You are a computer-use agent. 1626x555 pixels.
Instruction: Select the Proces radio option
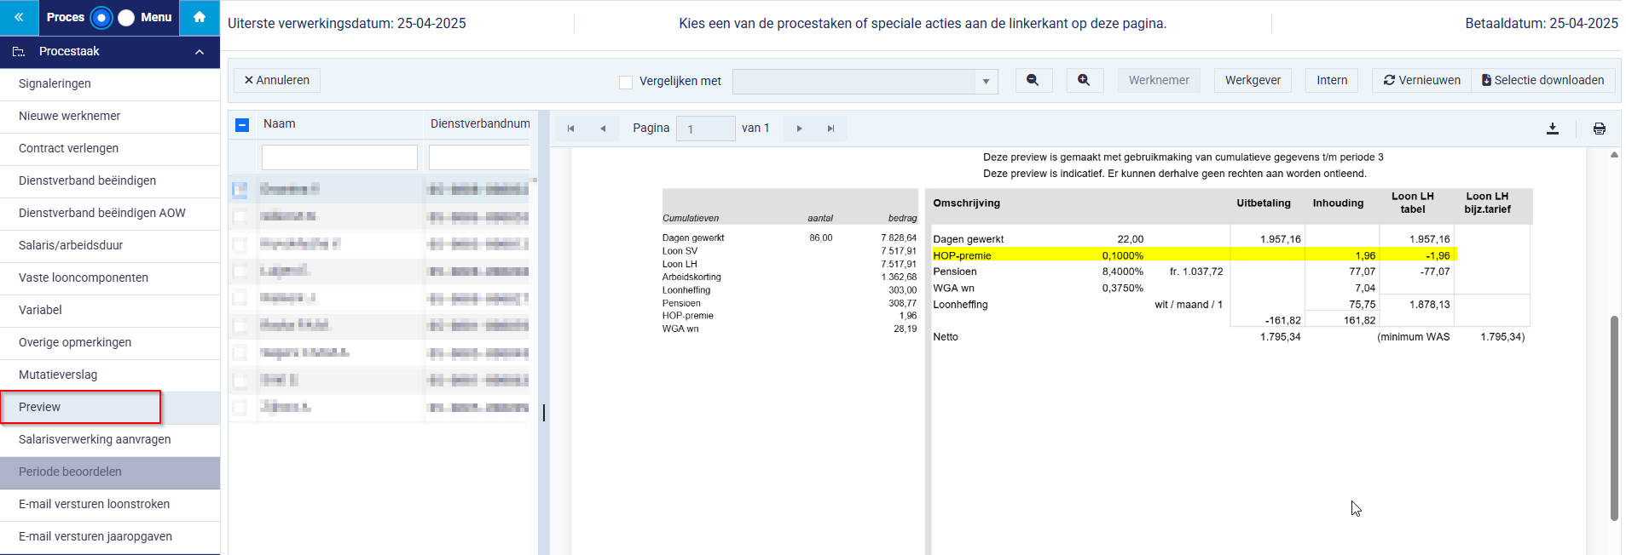pyautogui.click(x=101, y=17)
